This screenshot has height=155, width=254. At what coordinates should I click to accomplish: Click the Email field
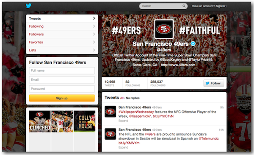62,79
